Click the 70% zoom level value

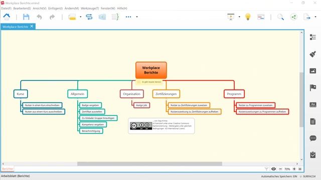287,169
